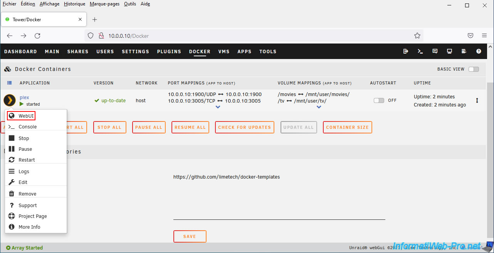Viewport: 494px width, 253px height.
Task: Toggle the Basic View switch
Action: [474, 69]
